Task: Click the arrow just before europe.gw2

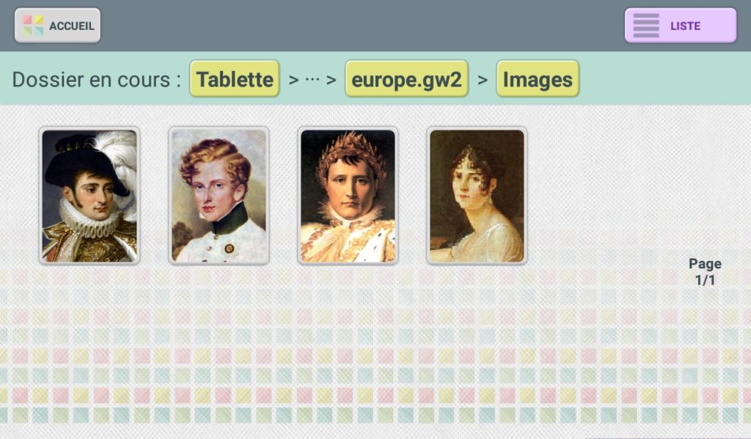Action: pyautogui.click(x=331, y=80)
